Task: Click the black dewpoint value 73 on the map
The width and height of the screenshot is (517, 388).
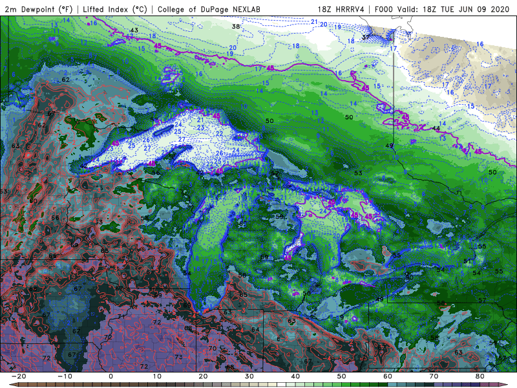Action: click(x=179, y=357)
